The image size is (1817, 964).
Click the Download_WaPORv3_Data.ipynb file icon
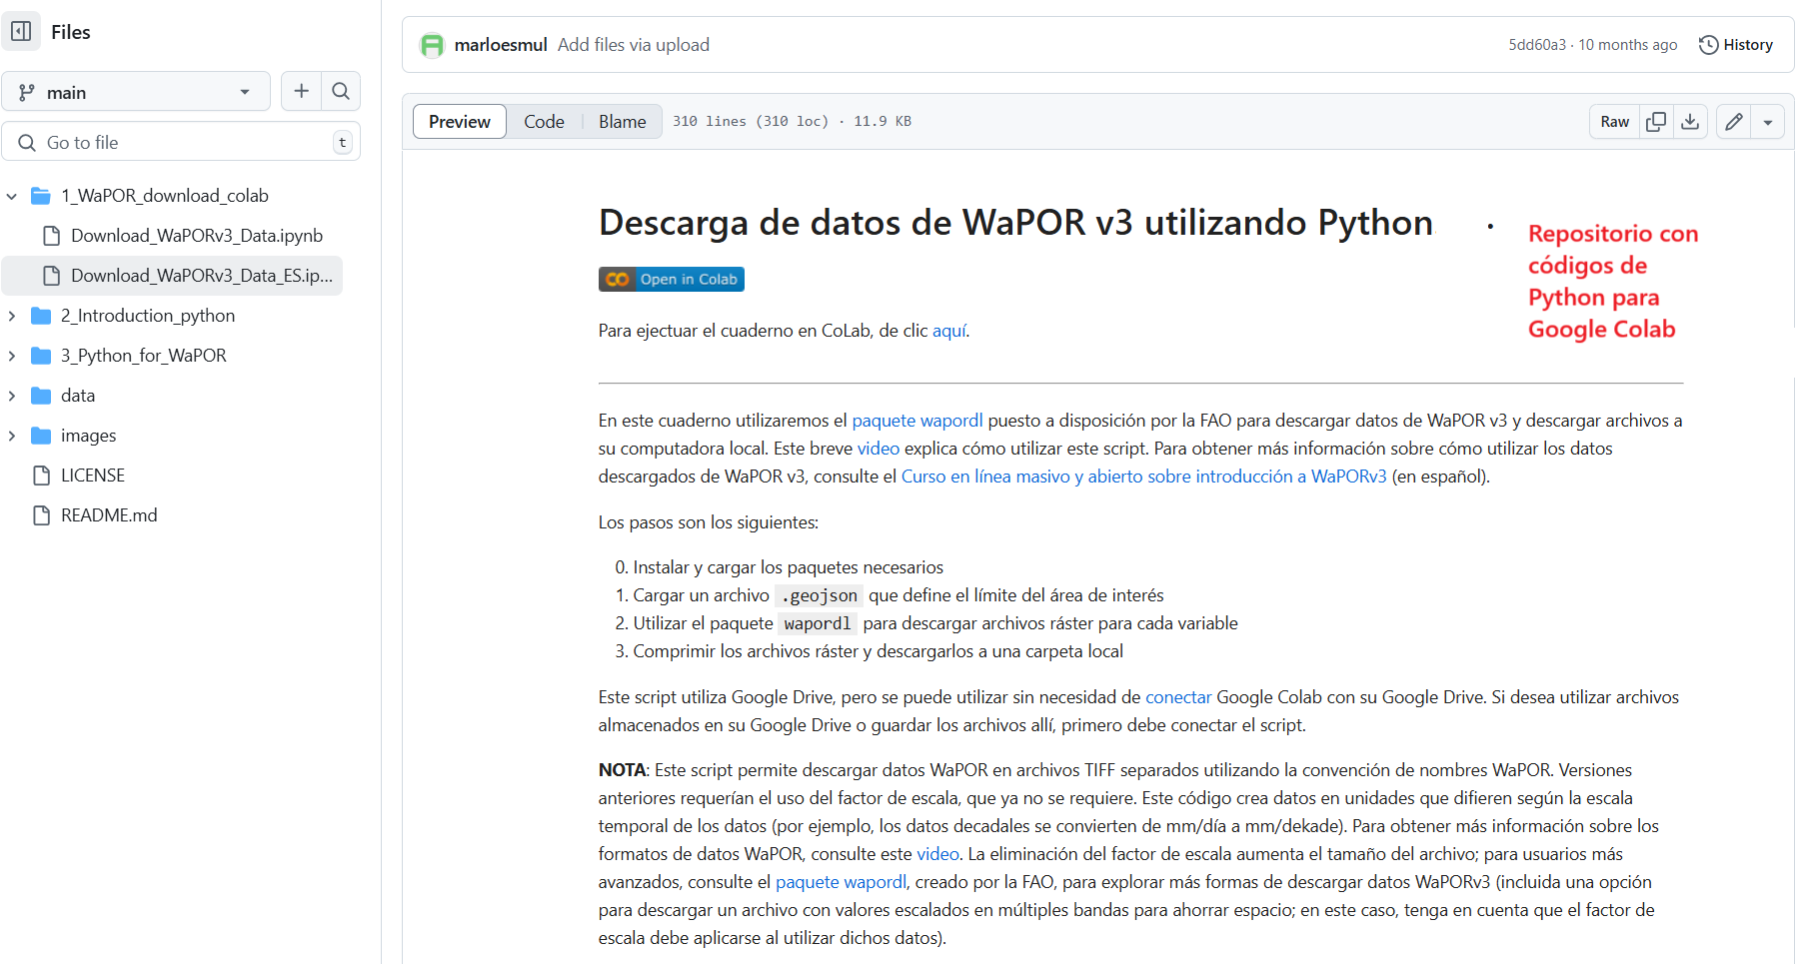pyautogui.click(x=52, y=236)
